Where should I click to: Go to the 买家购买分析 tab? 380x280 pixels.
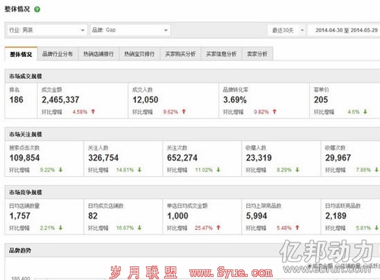point(180,54)
